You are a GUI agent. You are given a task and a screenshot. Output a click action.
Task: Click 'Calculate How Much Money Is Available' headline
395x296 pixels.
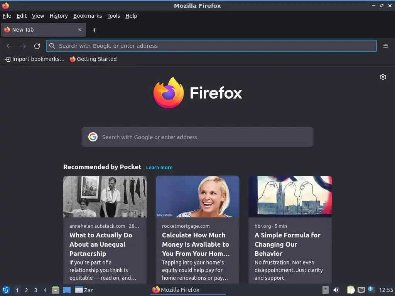pyautogui.click(x=196, y=244)
